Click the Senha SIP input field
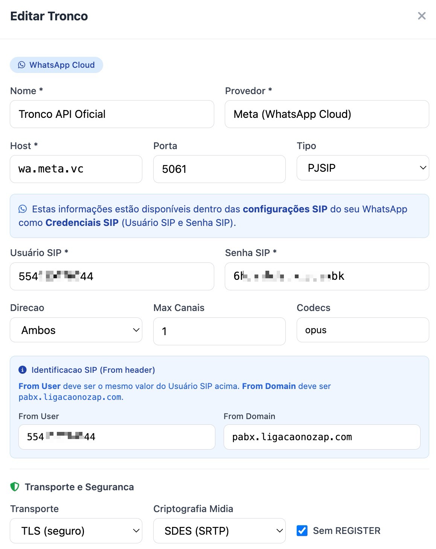 click(327, 276)
